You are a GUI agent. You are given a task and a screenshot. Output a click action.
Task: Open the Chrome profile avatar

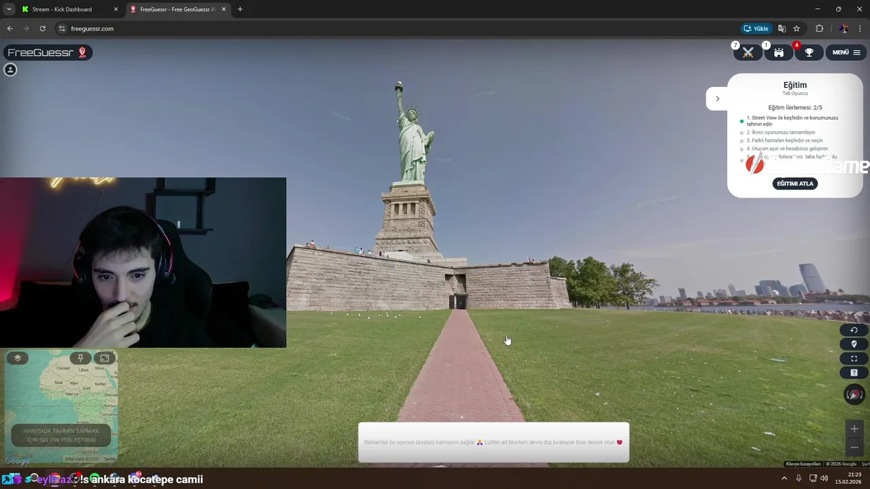[843, 29]
